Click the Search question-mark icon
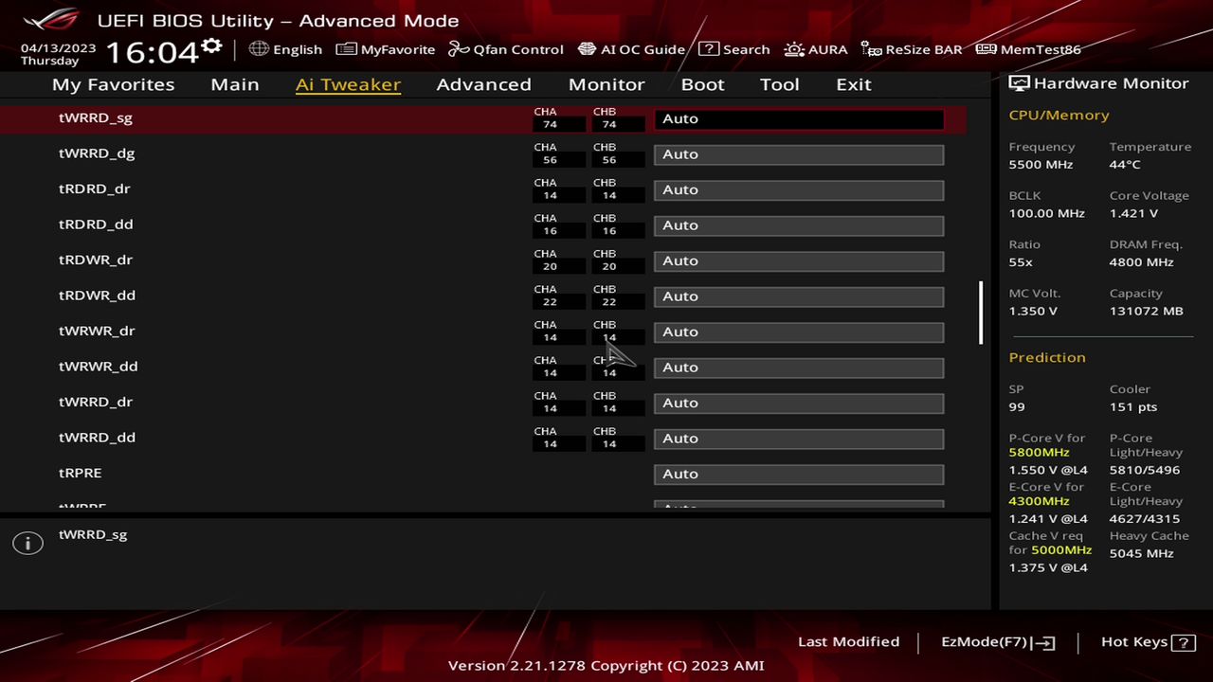 click(709, 48)
